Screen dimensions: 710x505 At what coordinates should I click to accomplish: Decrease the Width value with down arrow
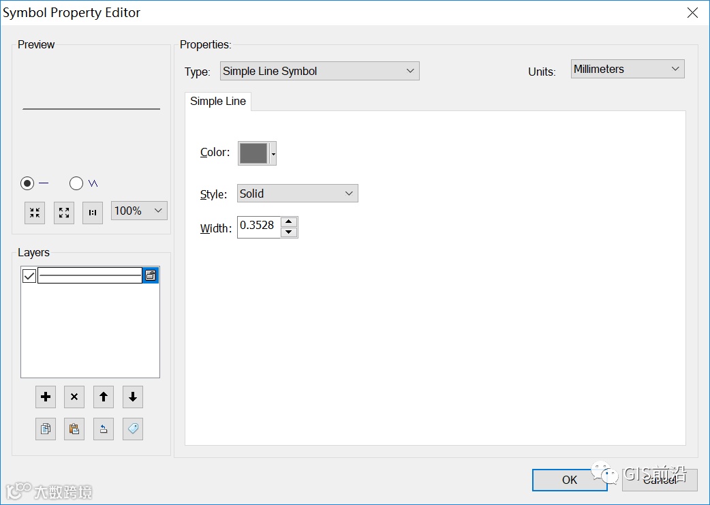coord(289,232)
